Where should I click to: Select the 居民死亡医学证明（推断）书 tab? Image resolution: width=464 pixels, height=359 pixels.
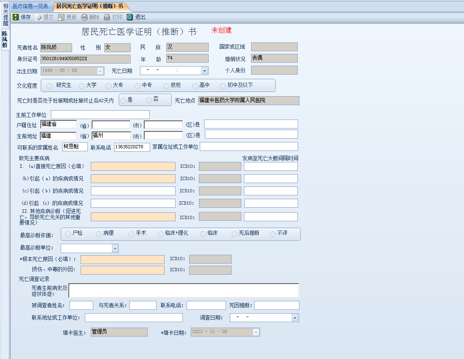[x=89, y=6]
